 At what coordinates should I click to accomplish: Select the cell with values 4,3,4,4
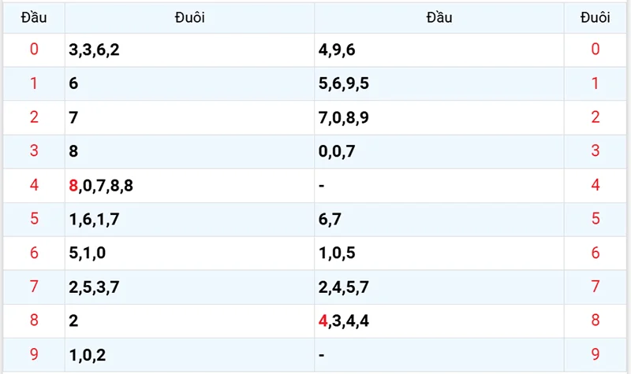pyautogui.click(x=344, y=321)
